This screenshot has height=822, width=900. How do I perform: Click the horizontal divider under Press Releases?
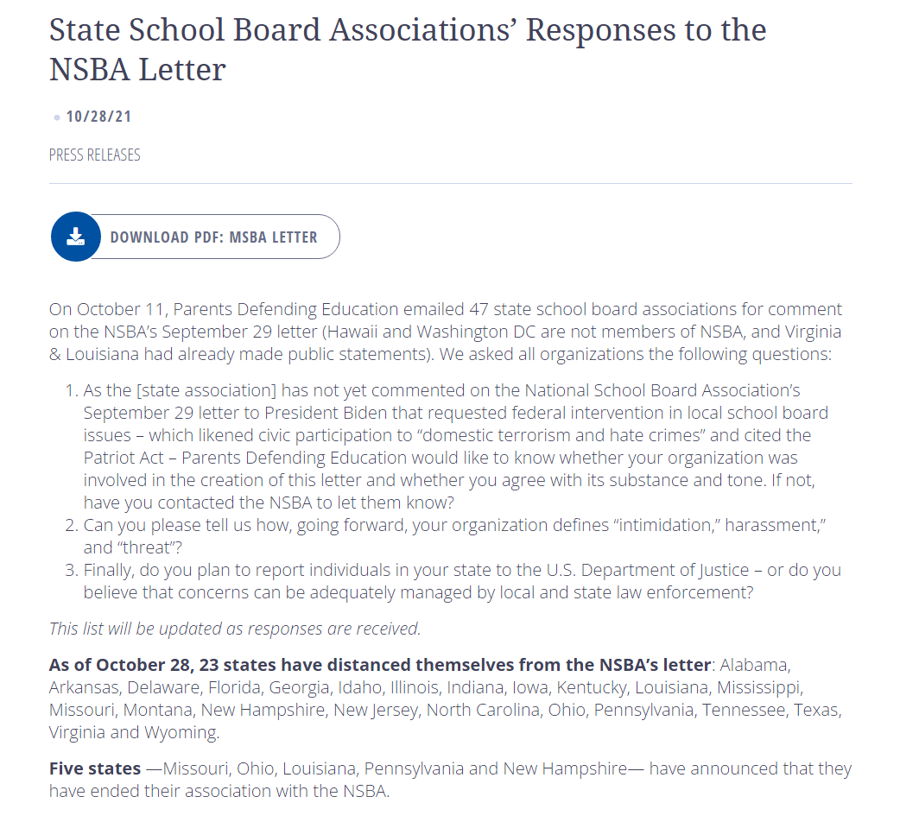click(450, 183)
